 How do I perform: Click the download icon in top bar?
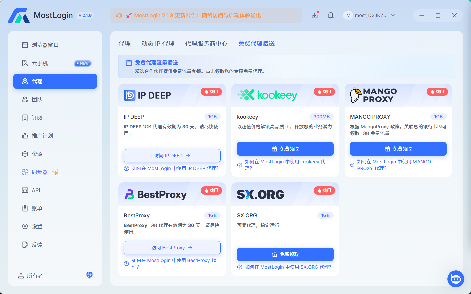(315, 15)
